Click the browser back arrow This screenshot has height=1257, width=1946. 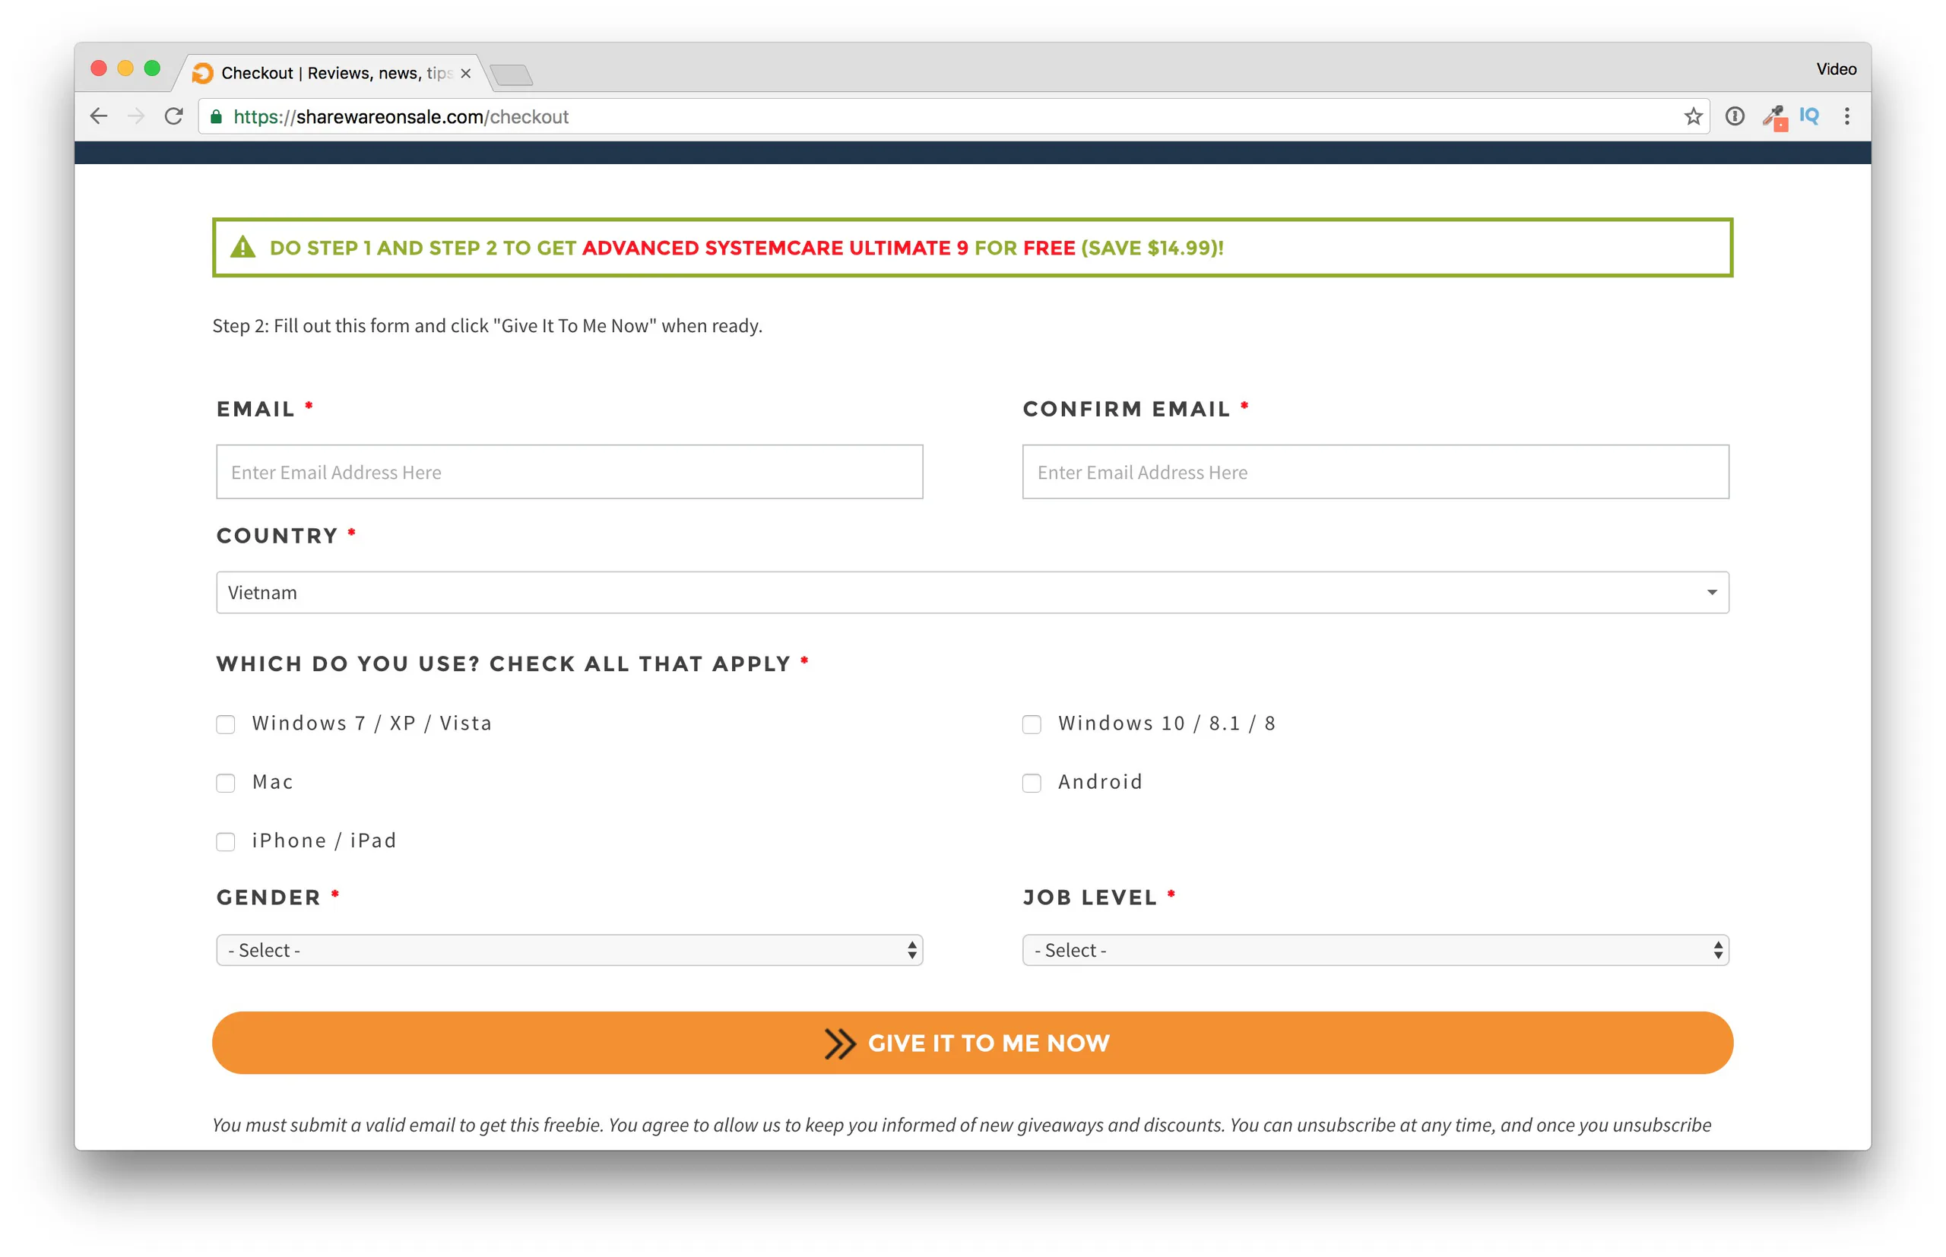coord(99,117)
